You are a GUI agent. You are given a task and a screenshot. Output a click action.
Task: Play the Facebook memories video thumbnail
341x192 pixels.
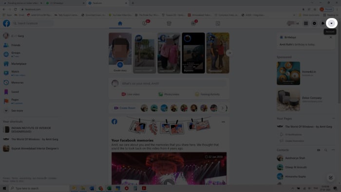point(169,169)
